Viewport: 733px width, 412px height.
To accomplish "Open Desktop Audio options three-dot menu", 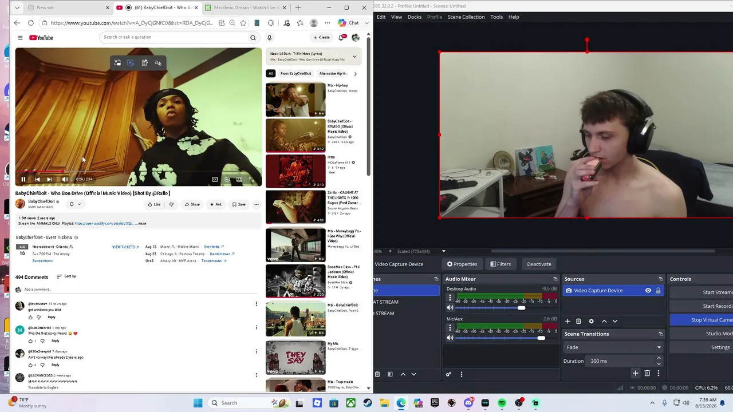I will pos(450,298).
